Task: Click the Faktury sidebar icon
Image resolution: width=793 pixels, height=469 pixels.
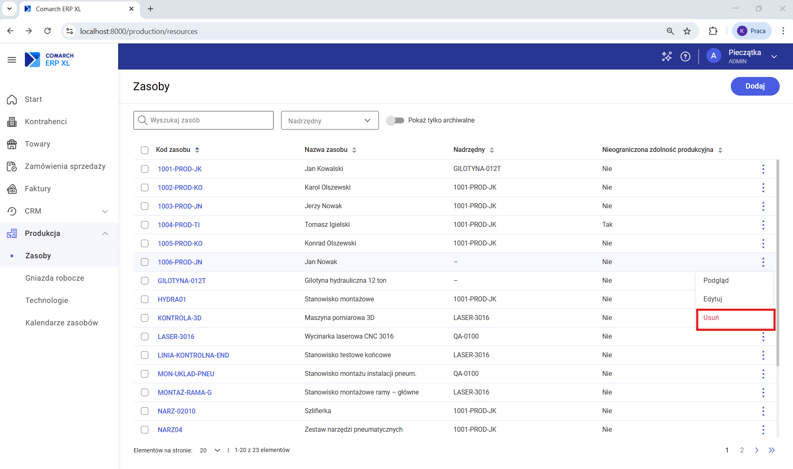Action: click(12, 189)
